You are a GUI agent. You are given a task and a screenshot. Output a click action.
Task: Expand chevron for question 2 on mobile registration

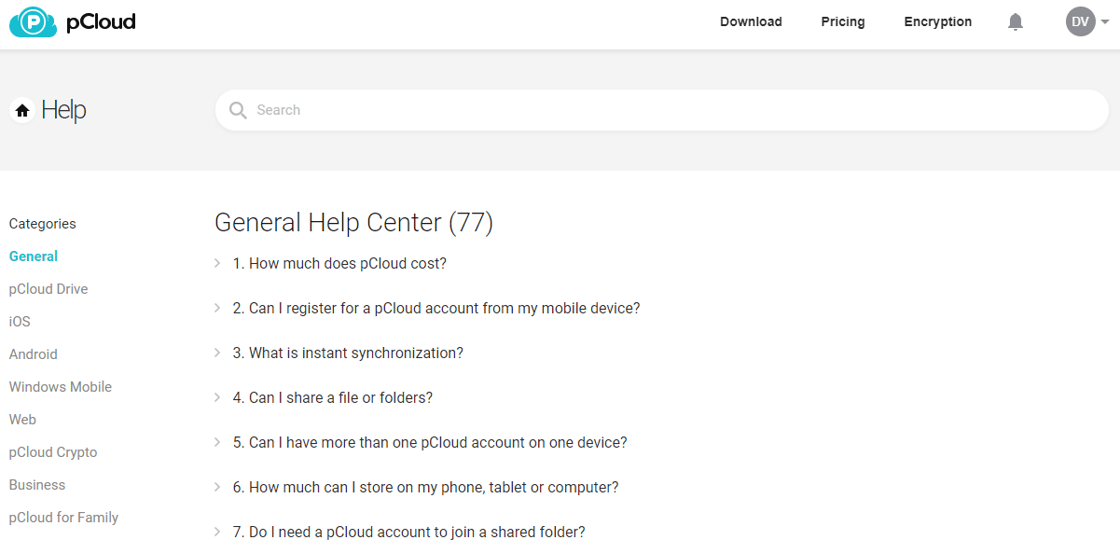(217, 308)
